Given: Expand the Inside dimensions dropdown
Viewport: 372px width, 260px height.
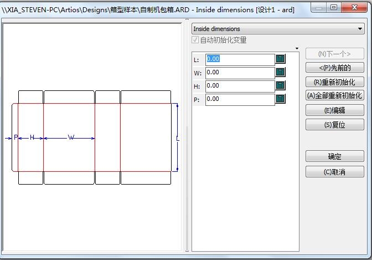Looking at the screenshot, I should point(360,29).
